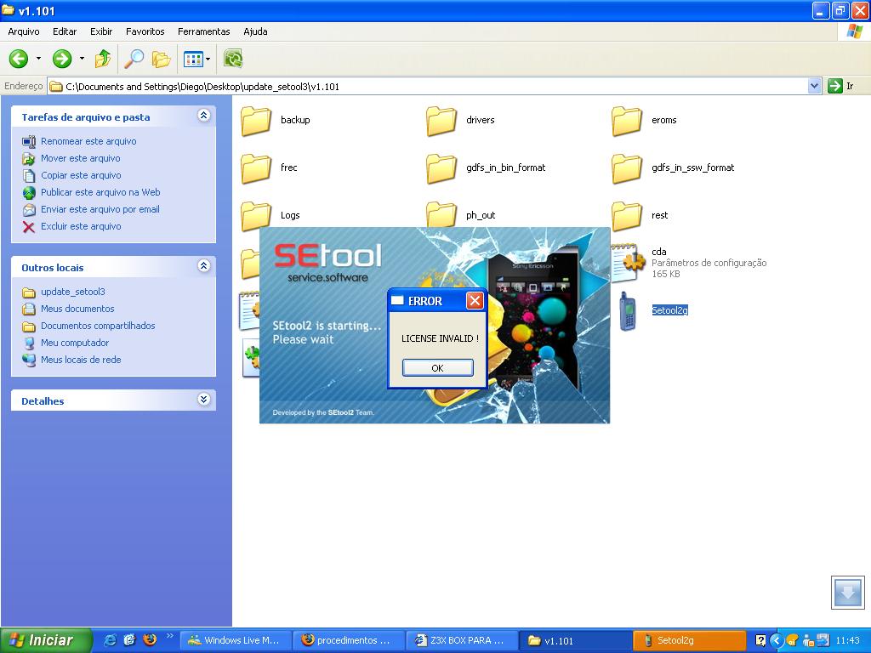Click Enviar este arquivo por email
Image resolution: width=871 pixels, height=653 pixels.
pyautogui.click(x=100, y=209)
